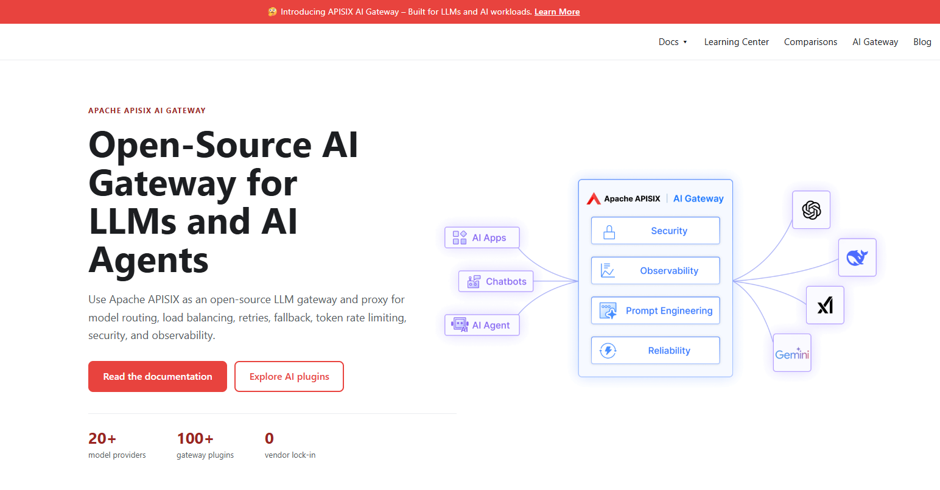Open the Blog page
This screenshot has height=490, width=940.
pos(922,42)
